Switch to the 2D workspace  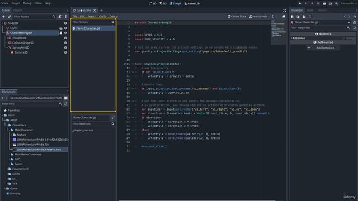(153, 3)
